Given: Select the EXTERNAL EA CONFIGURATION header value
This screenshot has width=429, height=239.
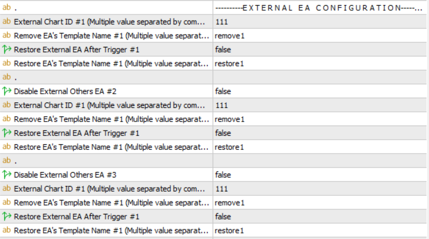Looking at the screenshot, I should tap(319, 8).
